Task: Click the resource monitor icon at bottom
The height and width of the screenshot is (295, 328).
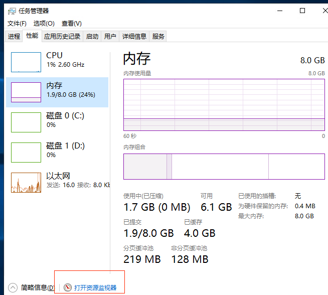Action: [x=68, y=287]
